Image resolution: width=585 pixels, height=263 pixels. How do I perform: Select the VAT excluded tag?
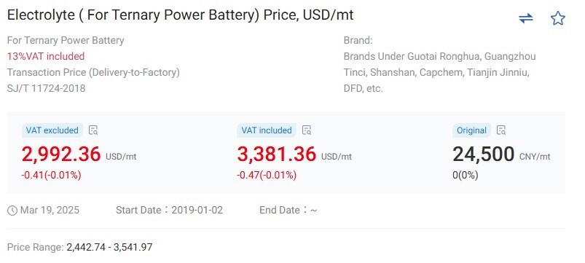pyautogui.click(x=52, y=130)
